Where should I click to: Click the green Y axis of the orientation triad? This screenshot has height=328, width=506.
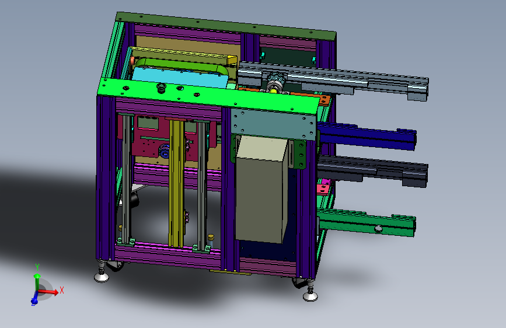37,282
